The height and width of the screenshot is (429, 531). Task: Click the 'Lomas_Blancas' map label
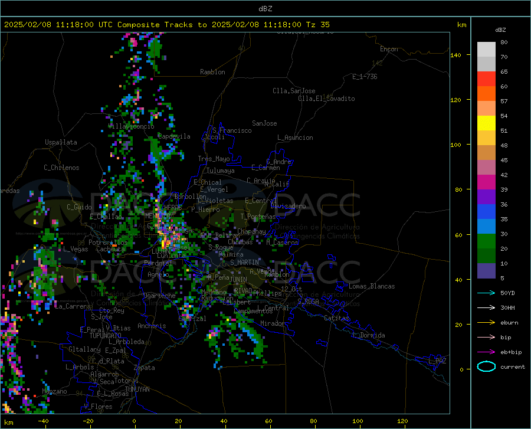(x=372, y=286)
